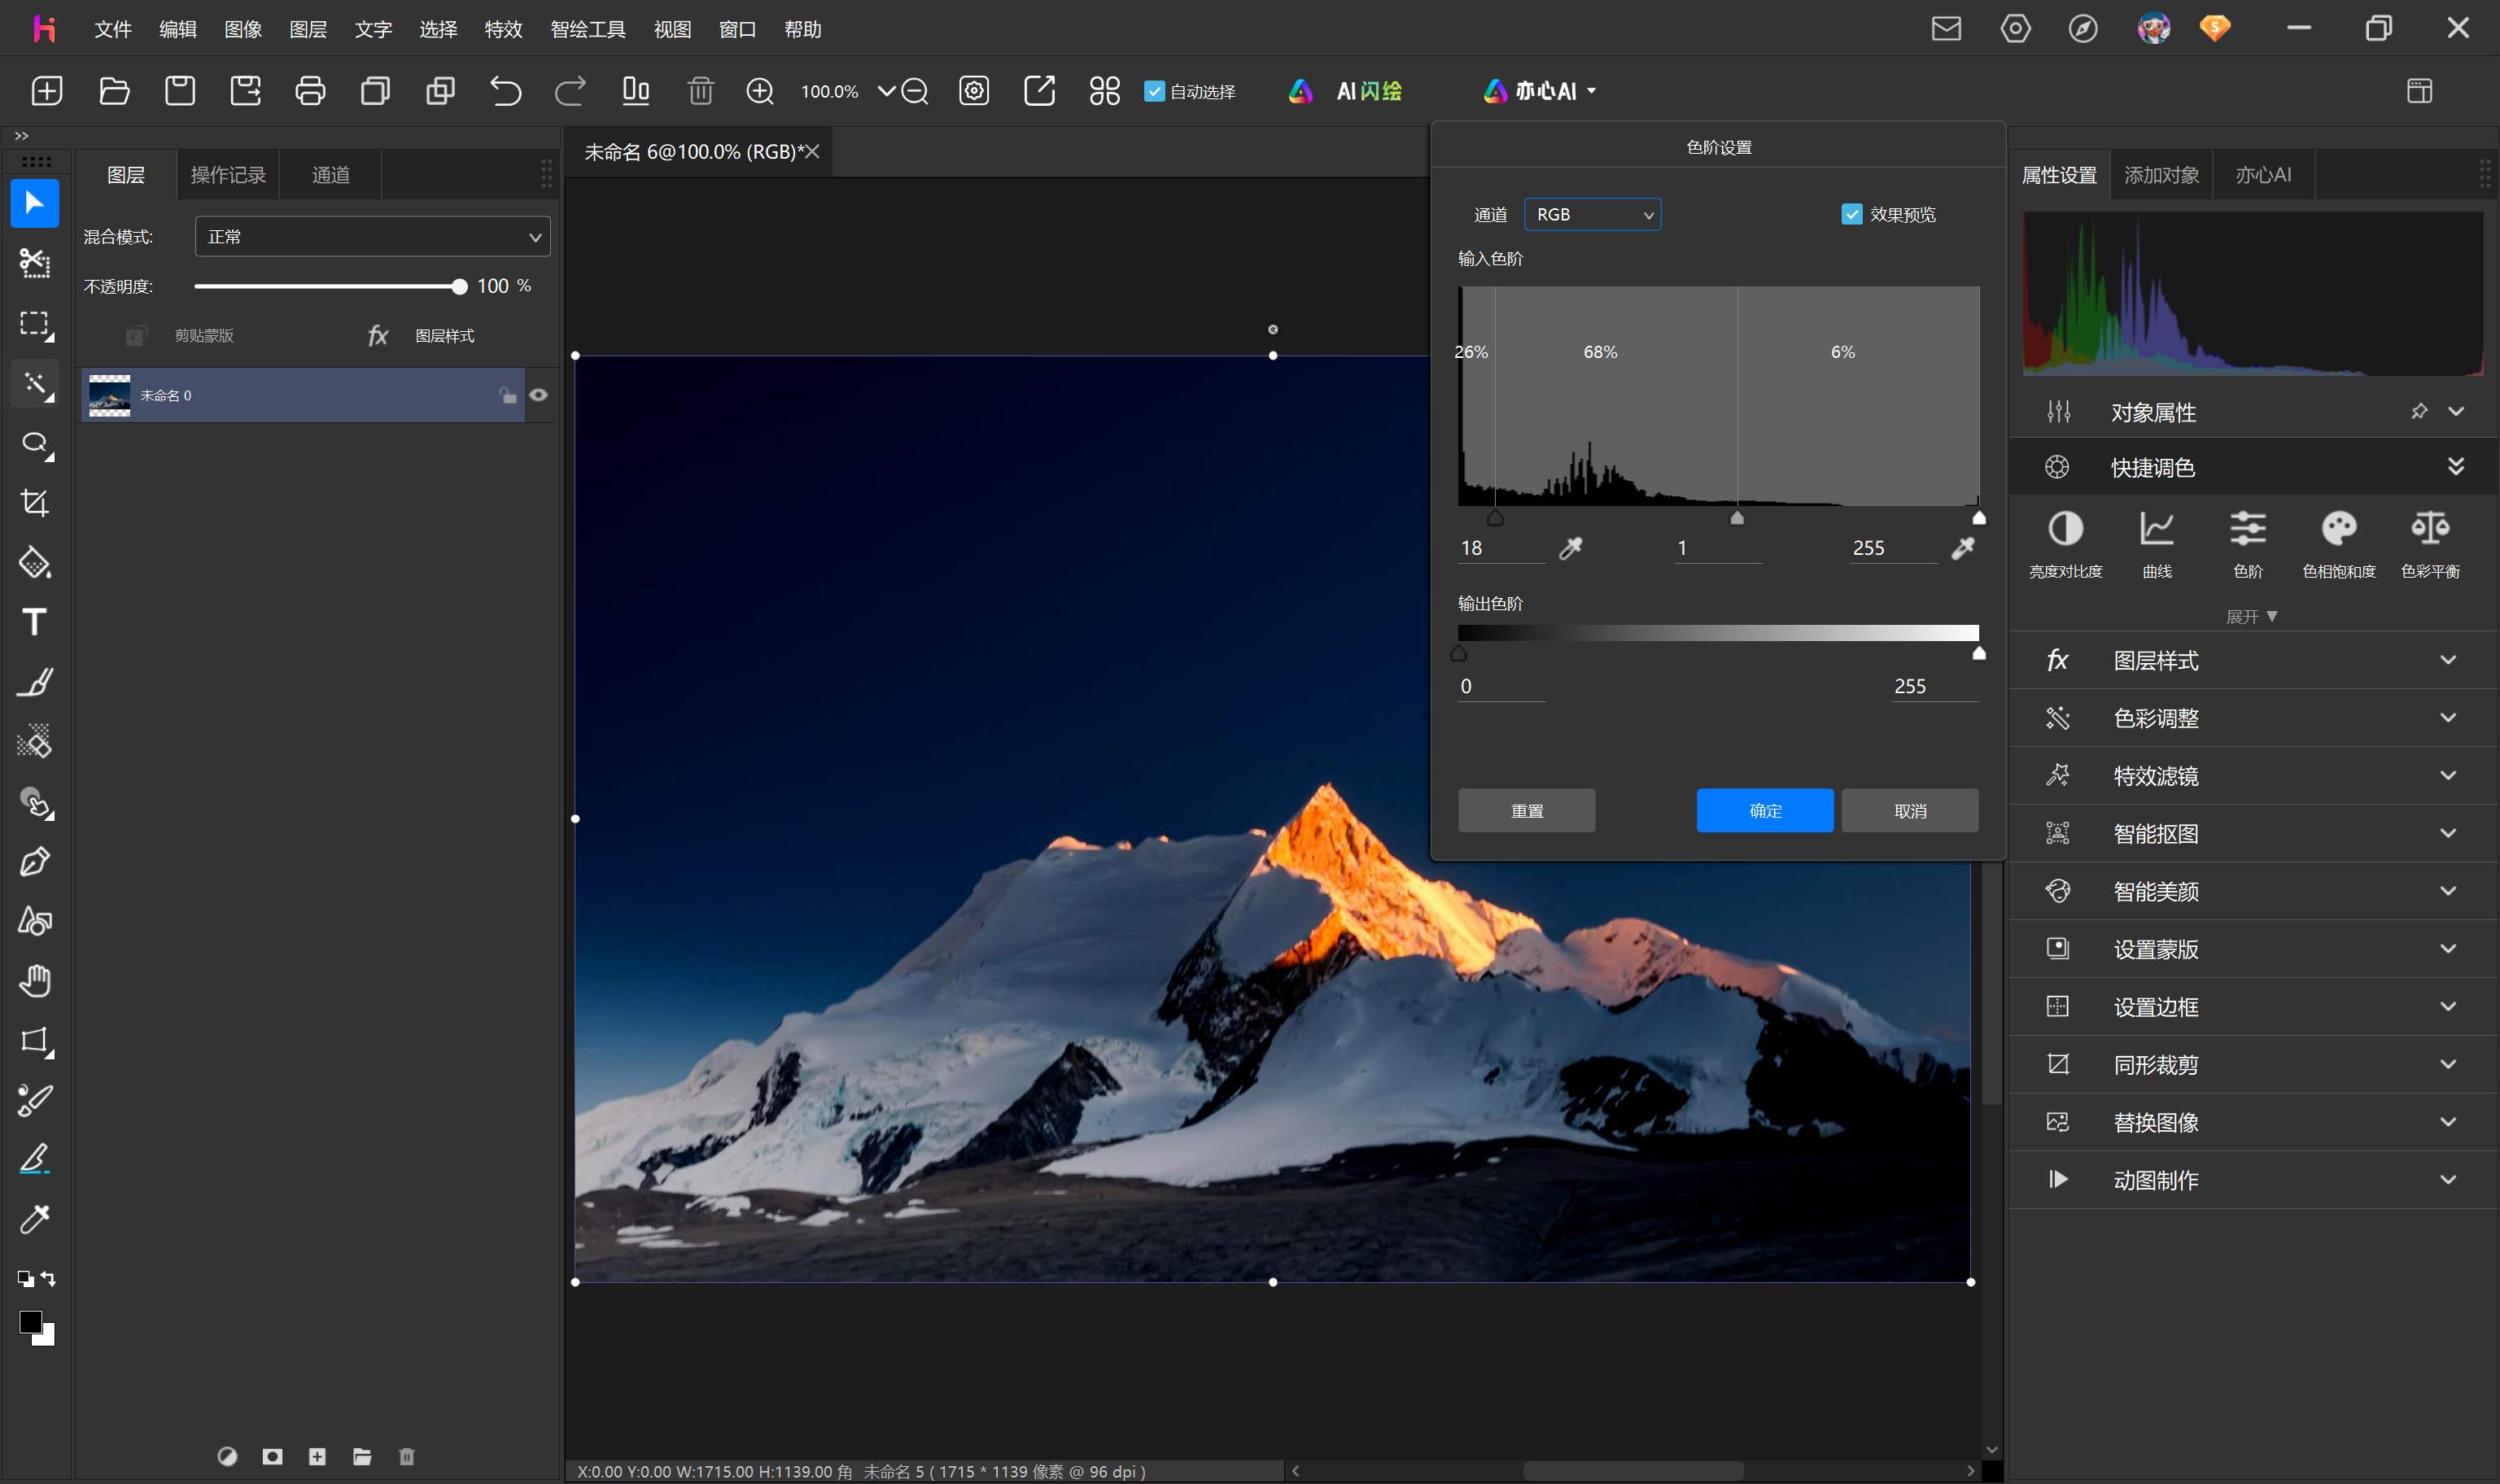The image size is (2500, 1484).
Task: Open the 色相饱和度 hue saturation adjustment
Action: click(x=2339, y=544)
